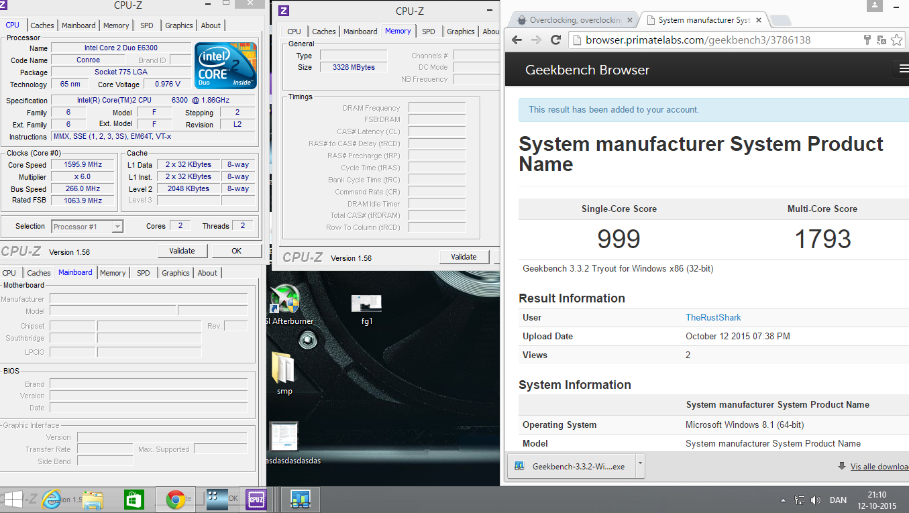Viewport: 909px width, 513px height.
Task: Open the network tray icon
Action: 800,500
